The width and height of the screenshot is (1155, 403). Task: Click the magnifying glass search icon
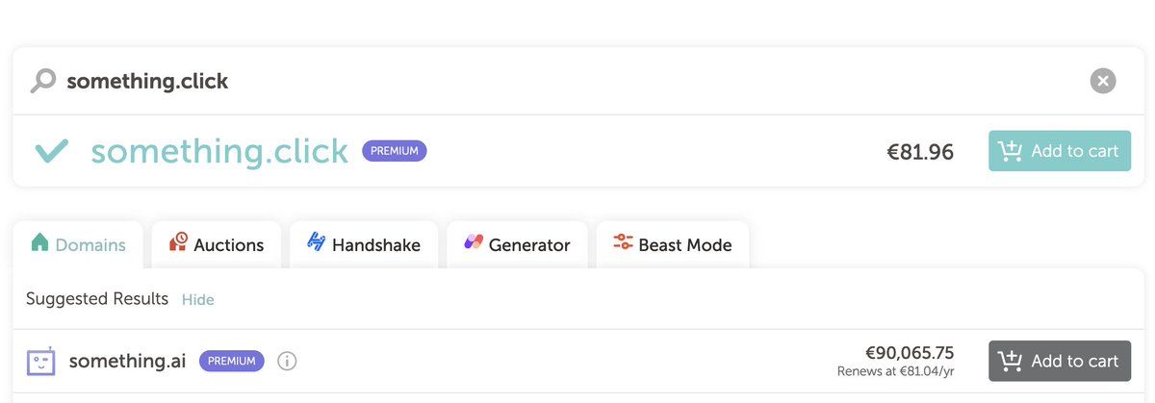coord(43,81)
